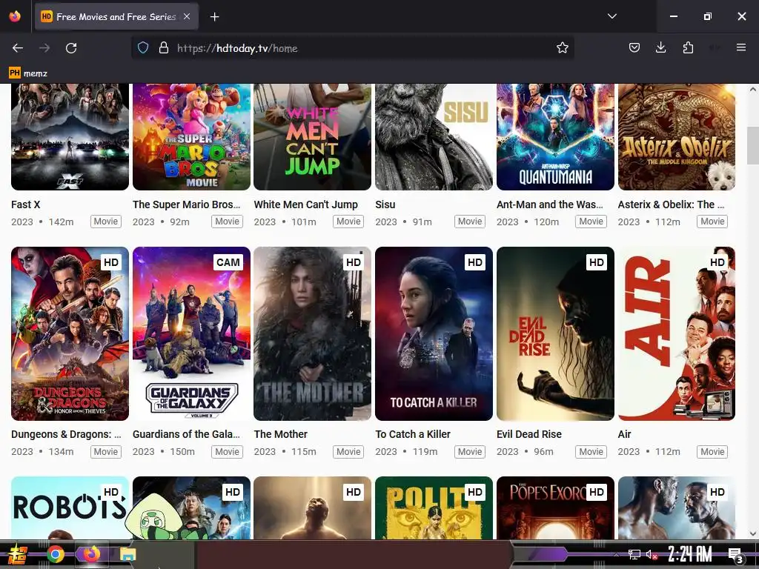Viewport: 759px width, 569px height.
Task: Open the Pope's Exorcist poster thumbnail
Action: [555, 508]
